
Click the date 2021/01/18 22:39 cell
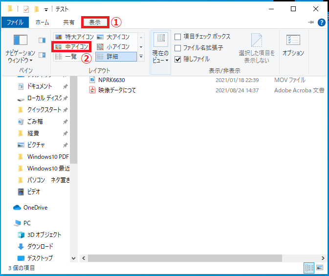coord(237,80)
